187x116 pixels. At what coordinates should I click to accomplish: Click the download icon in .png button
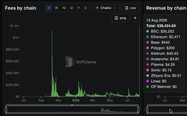coord(116,18)
